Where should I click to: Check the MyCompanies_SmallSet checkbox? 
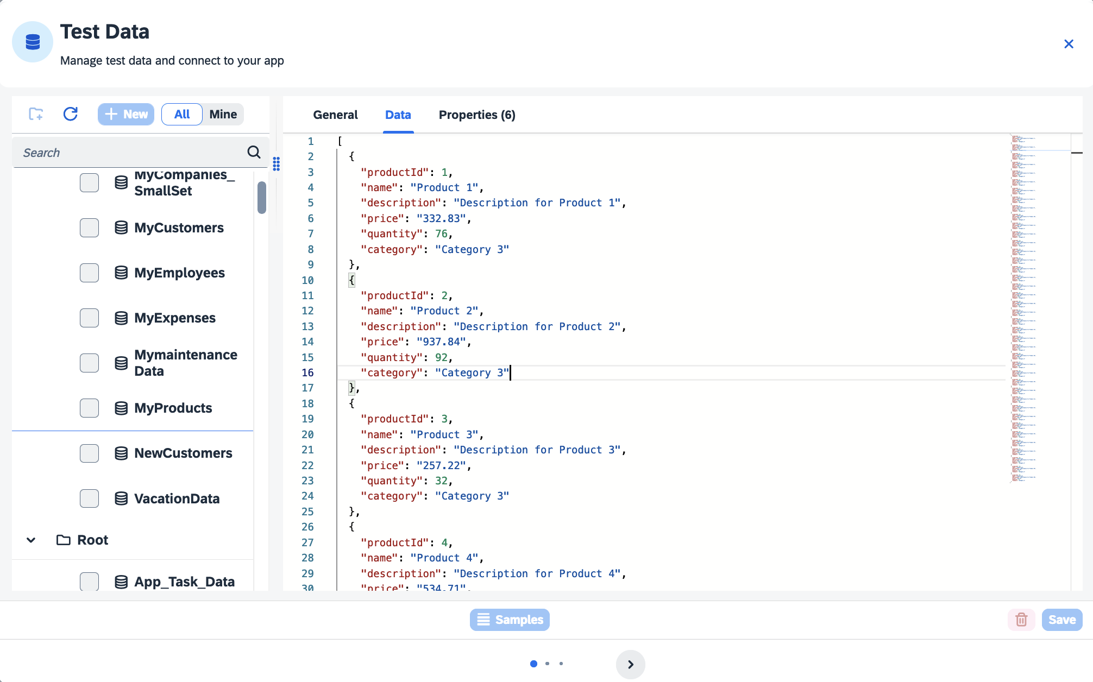pyautogui.click(x=89, y=182)
